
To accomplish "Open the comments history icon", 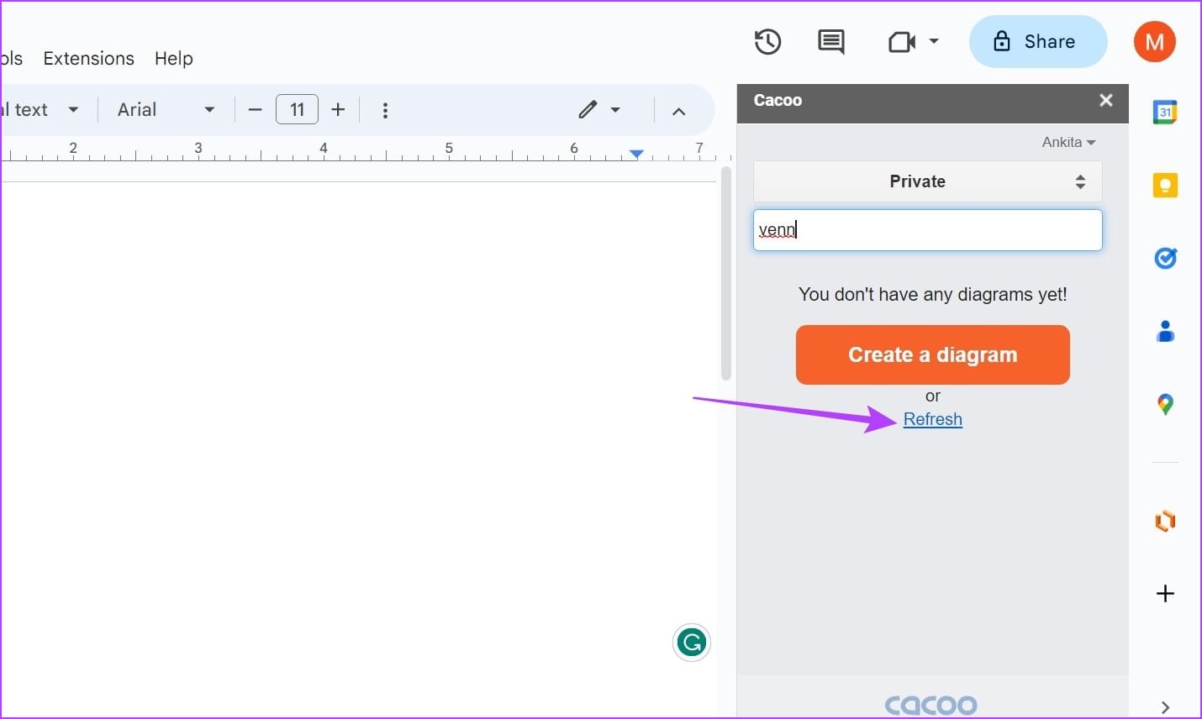I will 831,42.
